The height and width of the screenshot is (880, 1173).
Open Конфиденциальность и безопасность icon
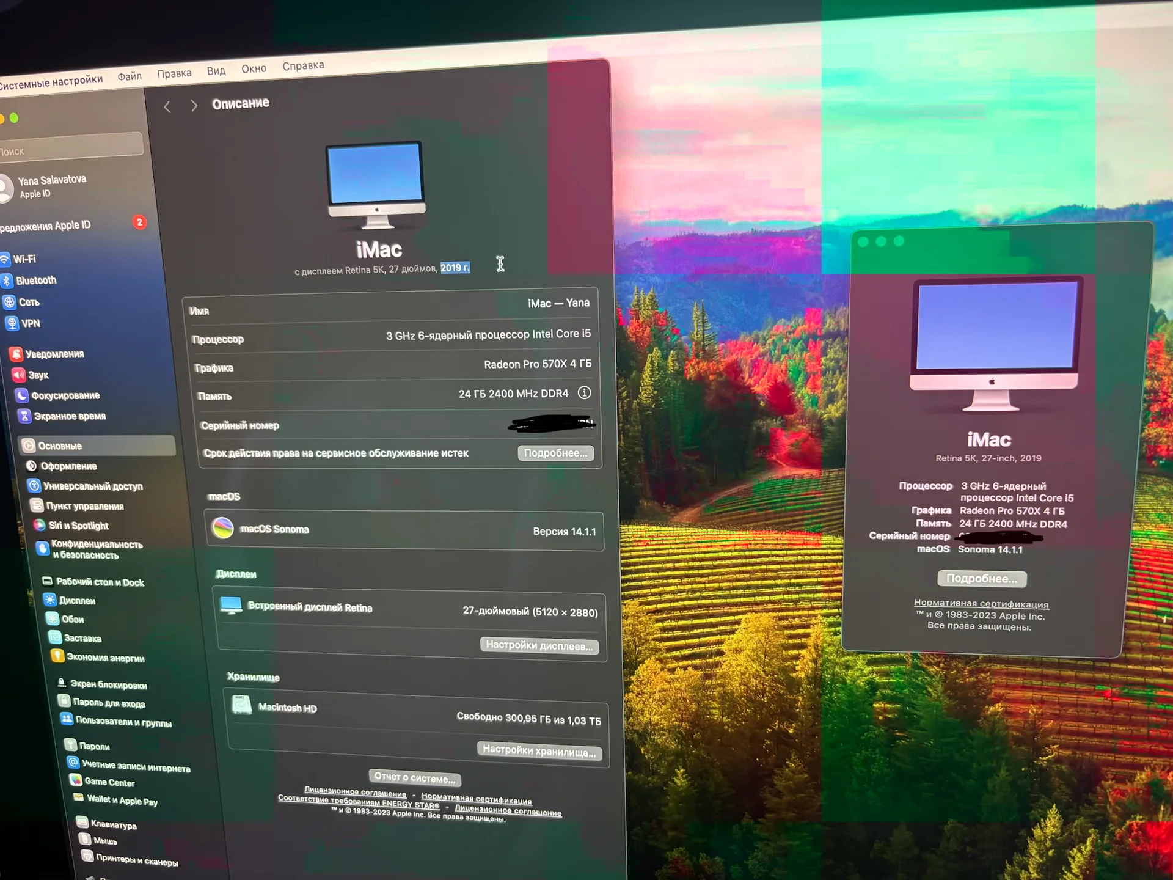click(42, 548)
